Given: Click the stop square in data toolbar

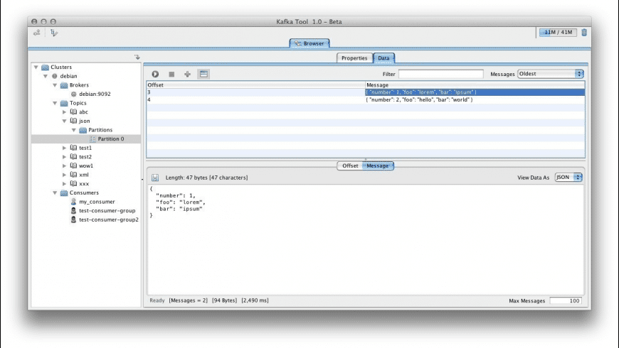Looking at the screenshot, I should coord(171,74).
